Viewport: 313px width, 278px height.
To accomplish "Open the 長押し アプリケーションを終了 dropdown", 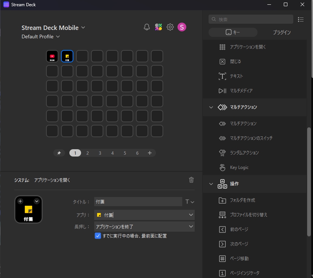I will pyautogui.click(x=144, y=227).
